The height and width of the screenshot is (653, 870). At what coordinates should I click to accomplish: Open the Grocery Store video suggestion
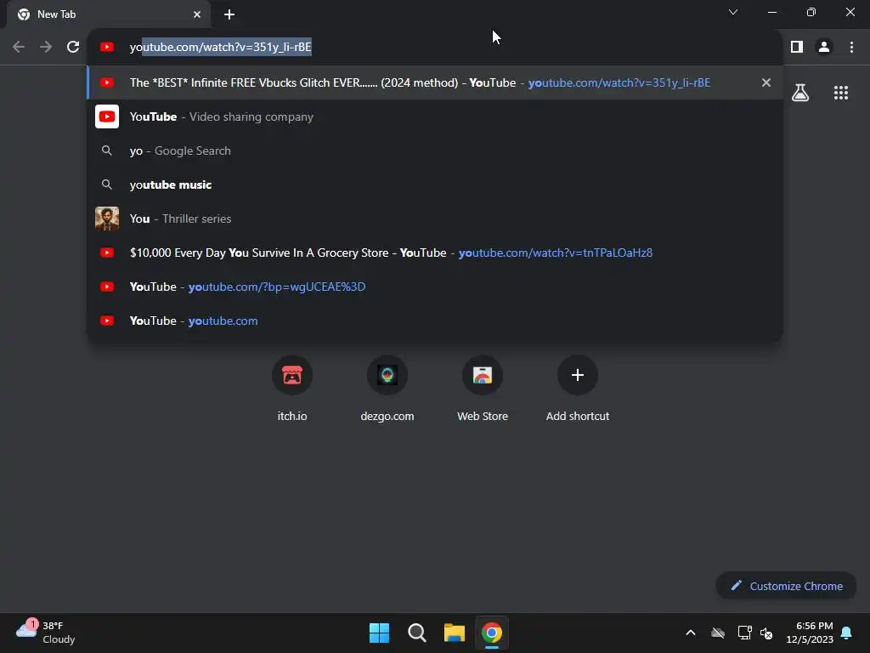pyautogui.click(x=435, y=253)
